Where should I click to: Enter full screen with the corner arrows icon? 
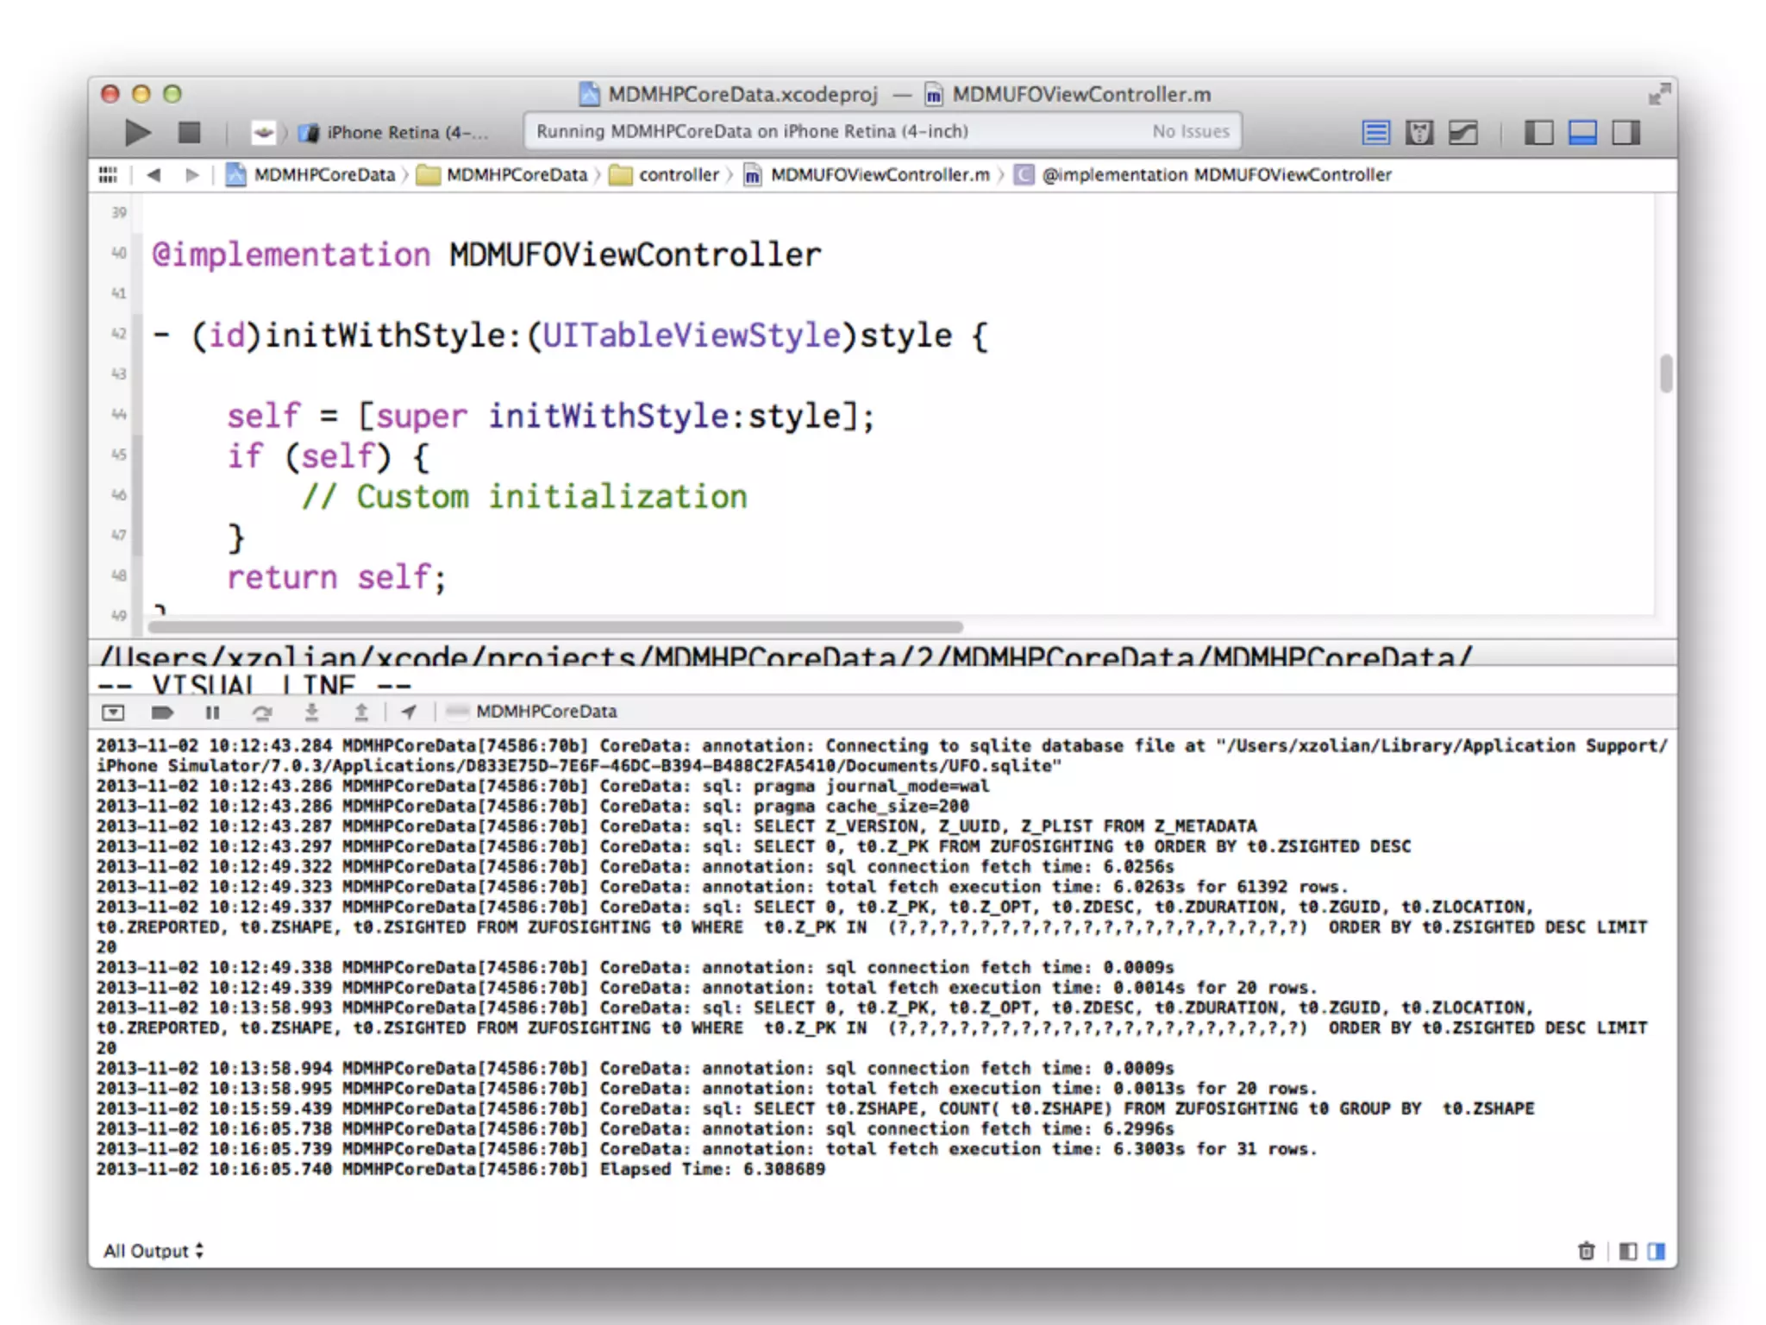1659,94
